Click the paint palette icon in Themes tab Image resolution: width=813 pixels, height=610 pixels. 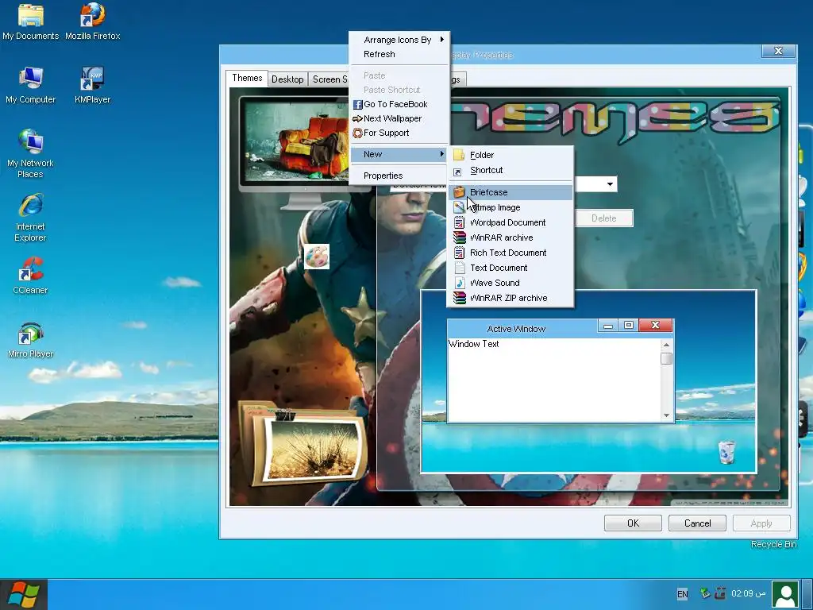pos(317,257)
